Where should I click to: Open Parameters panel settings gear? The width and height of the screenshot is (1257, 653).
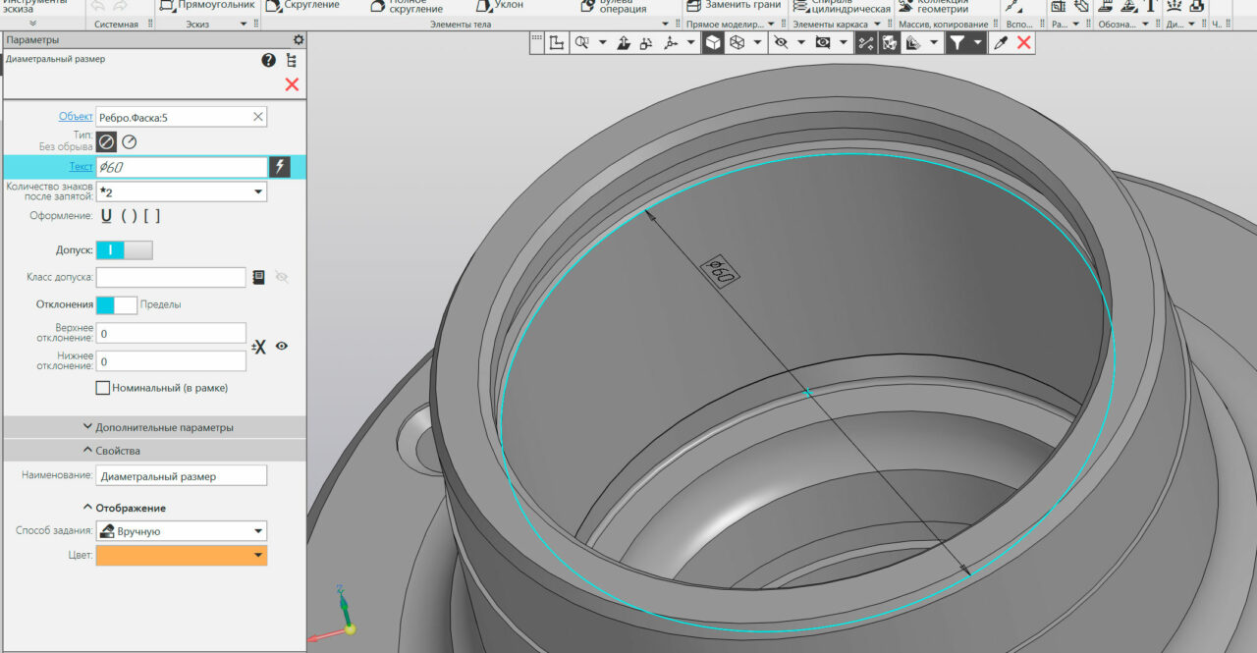point(299,40)
